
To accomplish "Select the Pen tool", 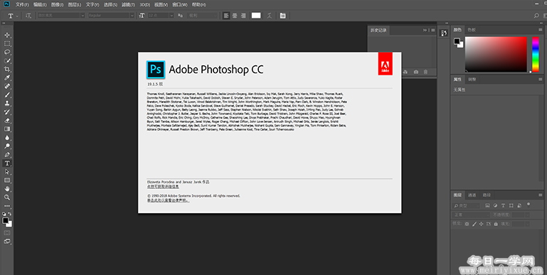I will (x=7, y=155).
